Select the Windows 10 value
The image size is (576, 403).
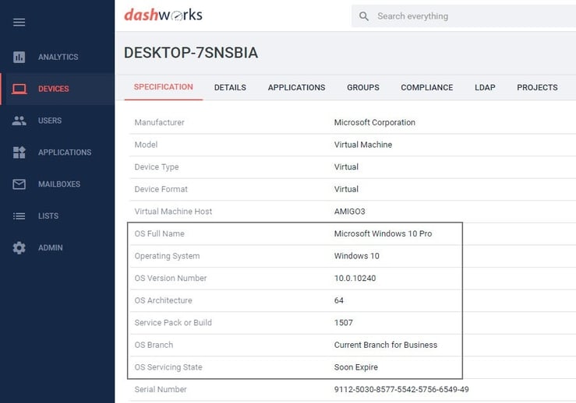pos(357,256)
